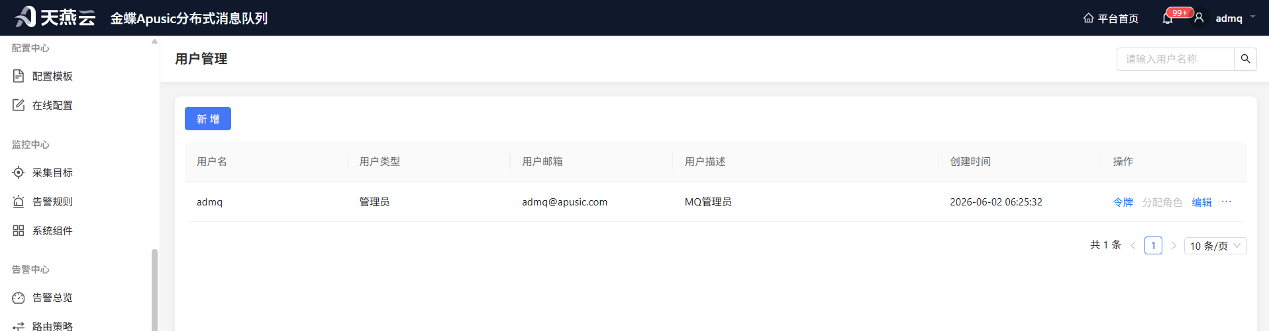The width and height of the screenshot is (1269, 331).
Task: Click the 监控中心 section label
Action: (30, 145)
